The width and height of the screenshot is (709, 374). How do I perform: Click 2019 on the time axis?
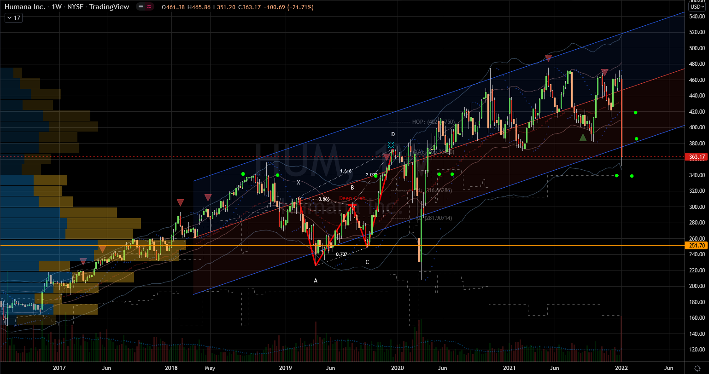(x=285, y=368)
